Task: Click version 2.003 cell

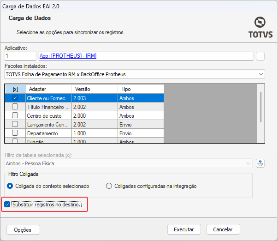Action: (95, 98)
